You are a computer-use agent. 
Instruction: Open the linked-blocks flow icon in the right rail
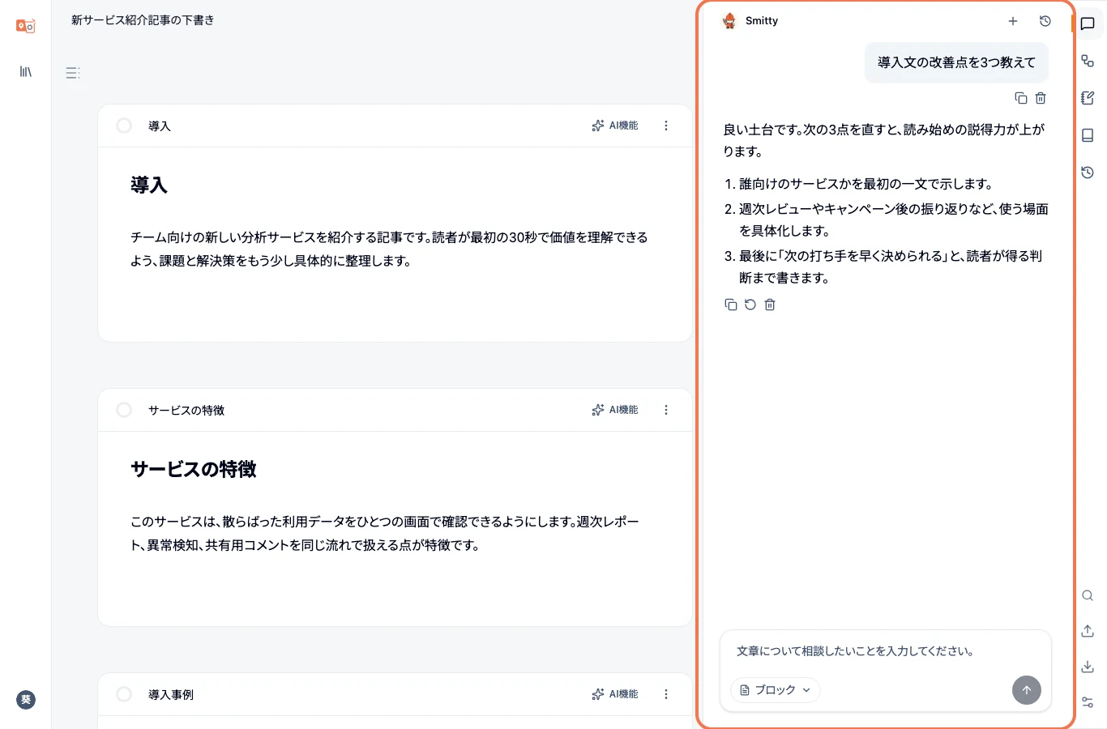(1088, 61)
